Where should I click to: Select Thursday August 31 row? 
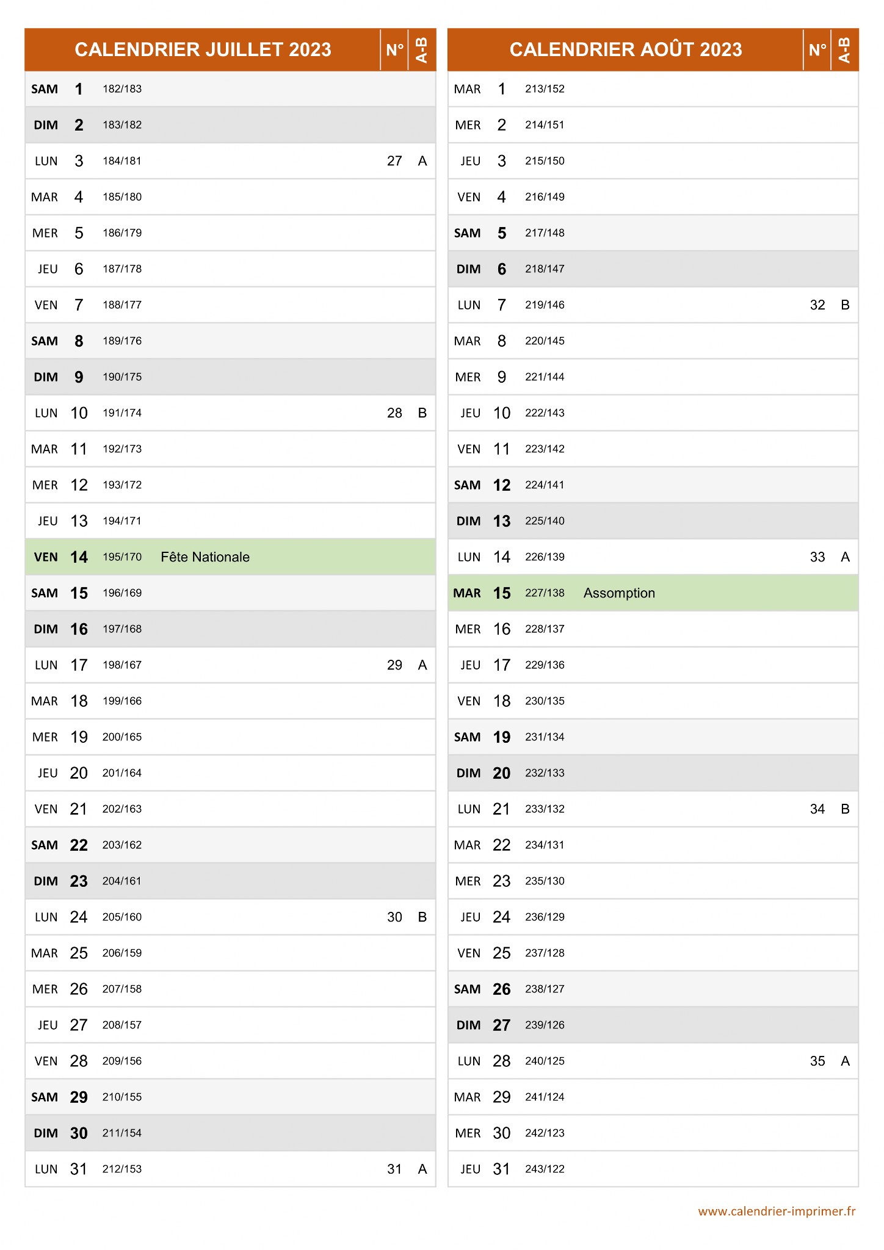click(x=653, y=1169)
